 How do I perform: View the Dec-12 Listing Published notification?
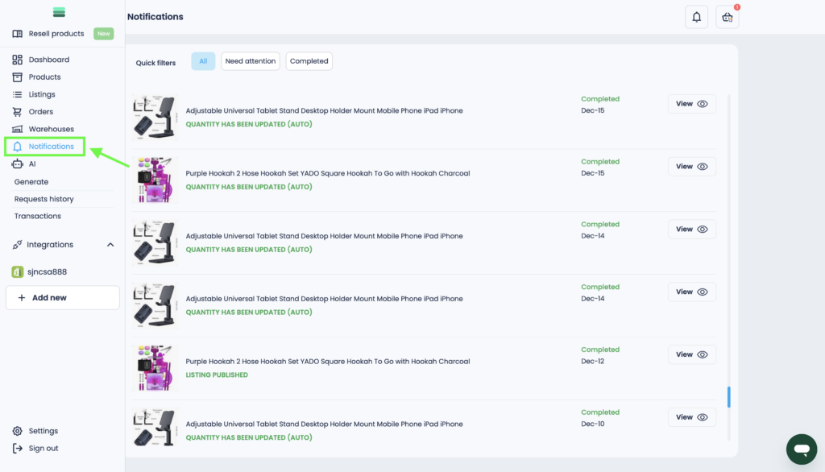click(x=691, y=354)
